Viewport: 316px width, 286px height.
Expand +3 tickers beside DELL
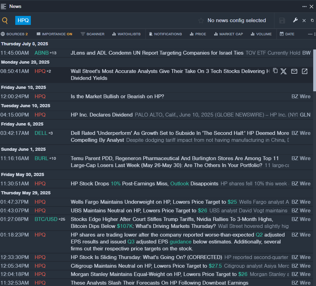[x=50, y=133]
